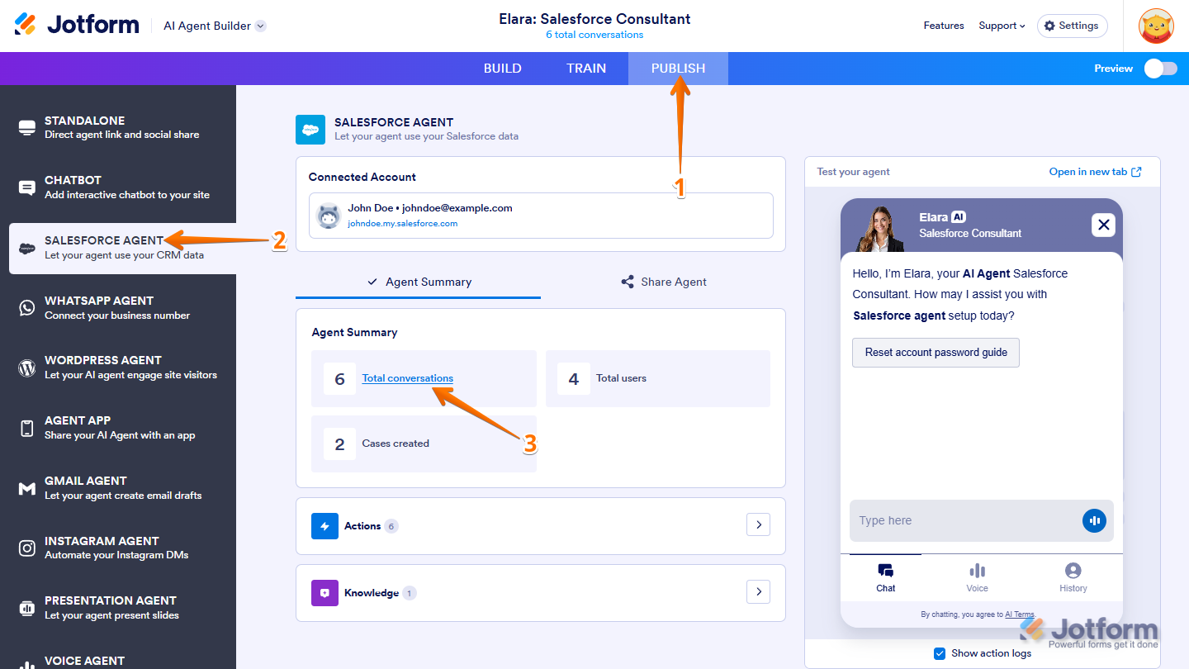Open the Support dropdown menu

pyautogui.click(x=1002, y=26)
